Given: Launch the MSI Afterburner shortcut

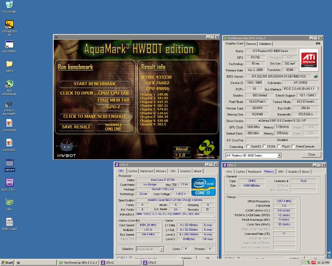Looking at the screenshot, I should point(9,88).
